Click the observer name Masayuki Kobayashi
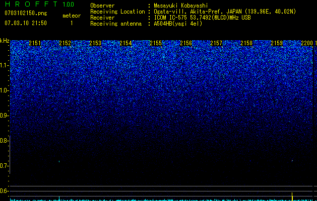The height and width of the screenshot is (201, 317). 181,6
